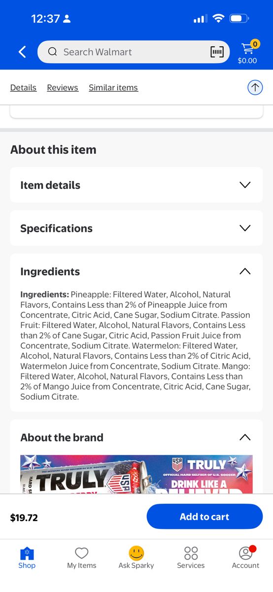Image resolution: width=273 pixels, height=592 pixels.
Task: Jump to the Reviews tab
Action: [63, 87]
